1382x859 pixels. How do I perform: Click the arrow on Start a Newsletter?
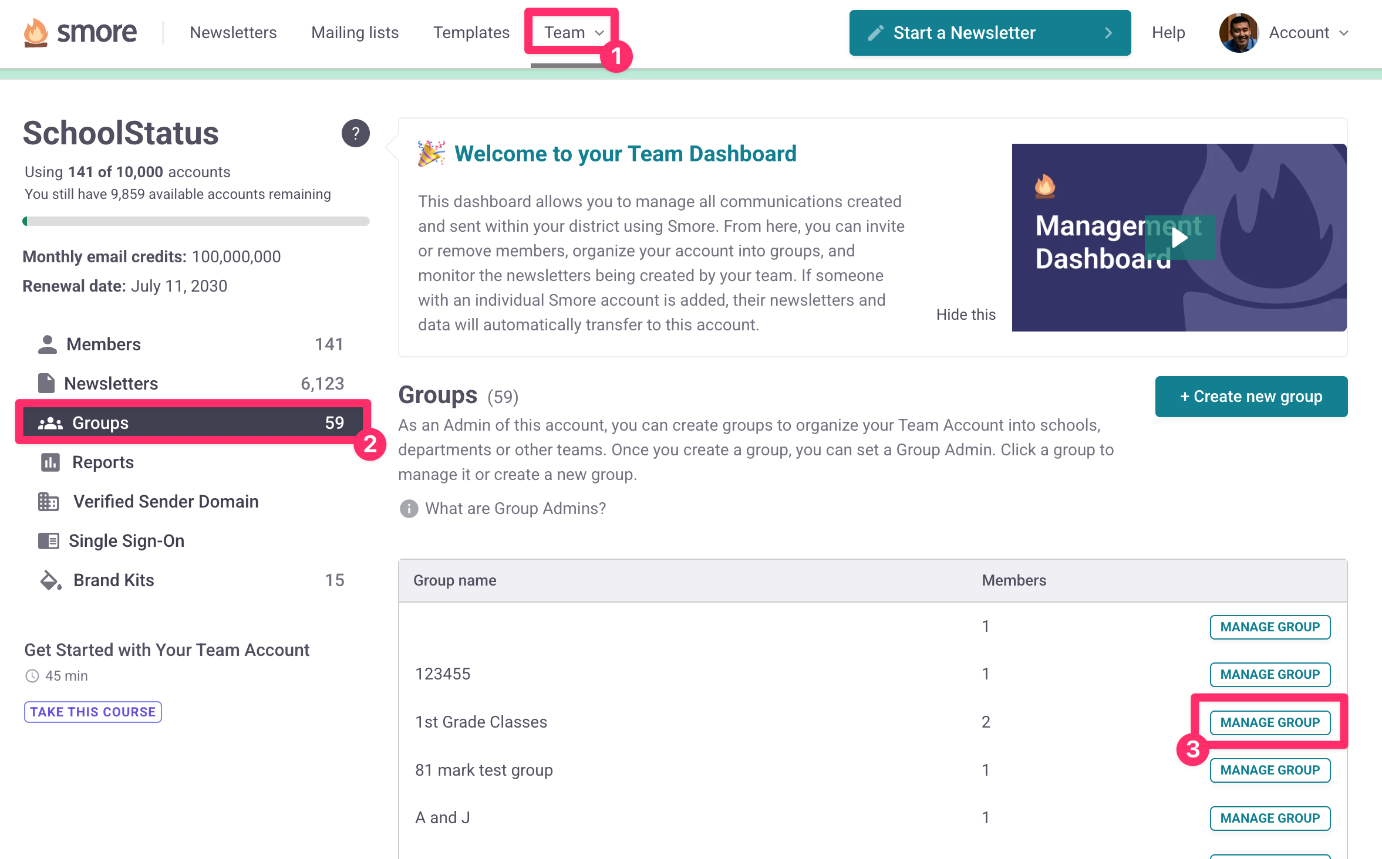click(1108, 32)
